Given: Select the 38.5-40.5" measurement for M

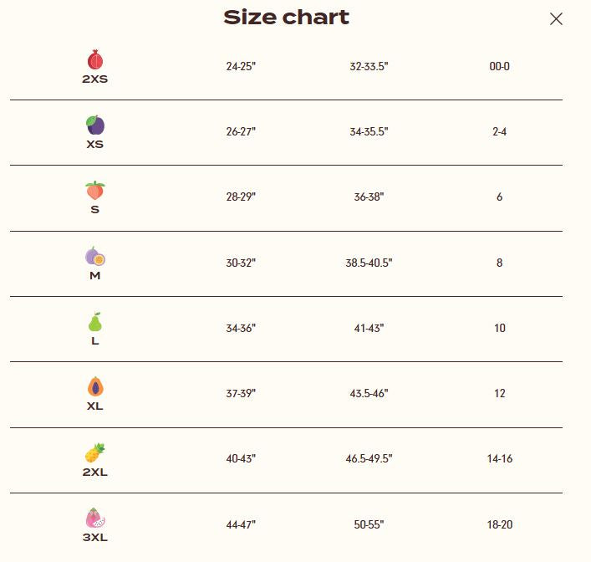Looking at the screenshot, I should (369, 263).
